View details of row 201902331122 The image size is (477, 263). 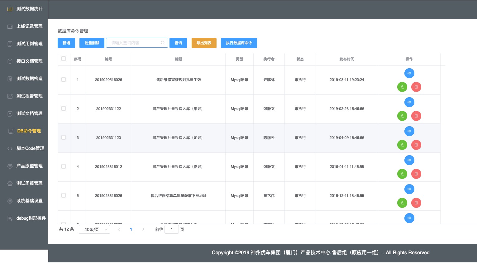[x=409, y=102]
